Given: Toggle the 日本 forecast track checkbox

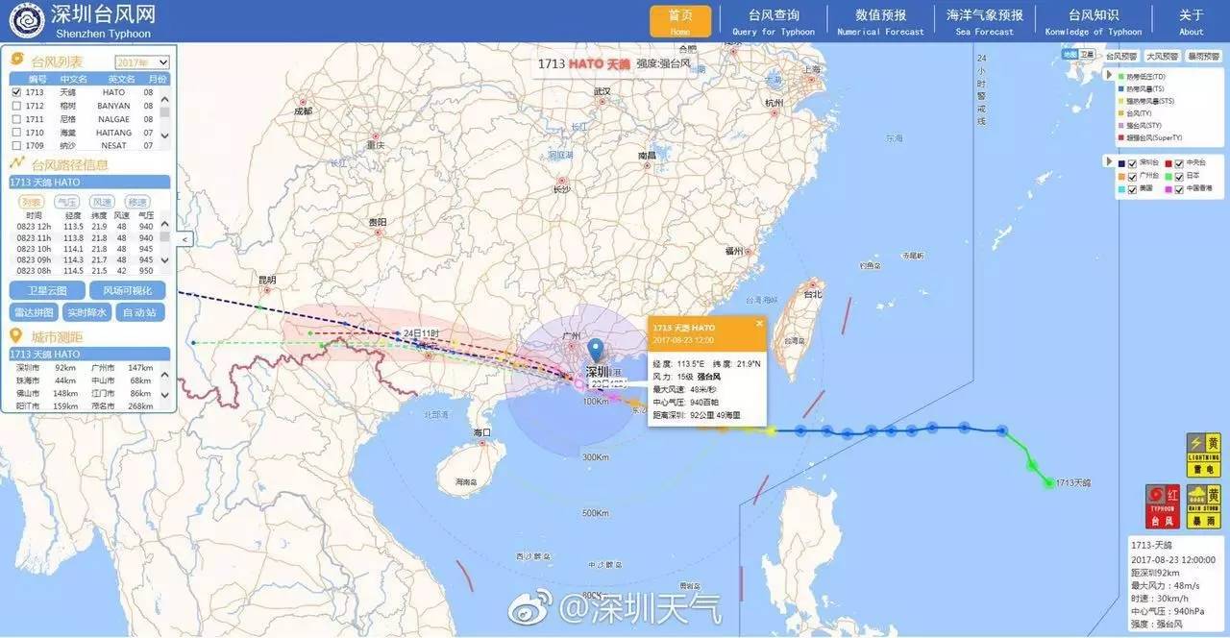Looking at the screenshot, I should [1179, 177].
